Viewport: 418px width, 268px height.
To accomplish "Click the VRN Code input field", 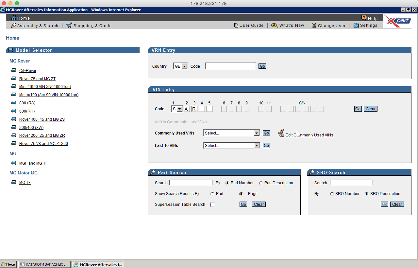I will click(x=230, y=66).
